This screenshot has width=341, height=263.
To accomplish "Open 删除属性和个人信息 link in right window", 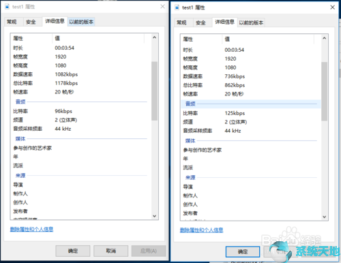I will pyautogui.click(x=201, y=230).
